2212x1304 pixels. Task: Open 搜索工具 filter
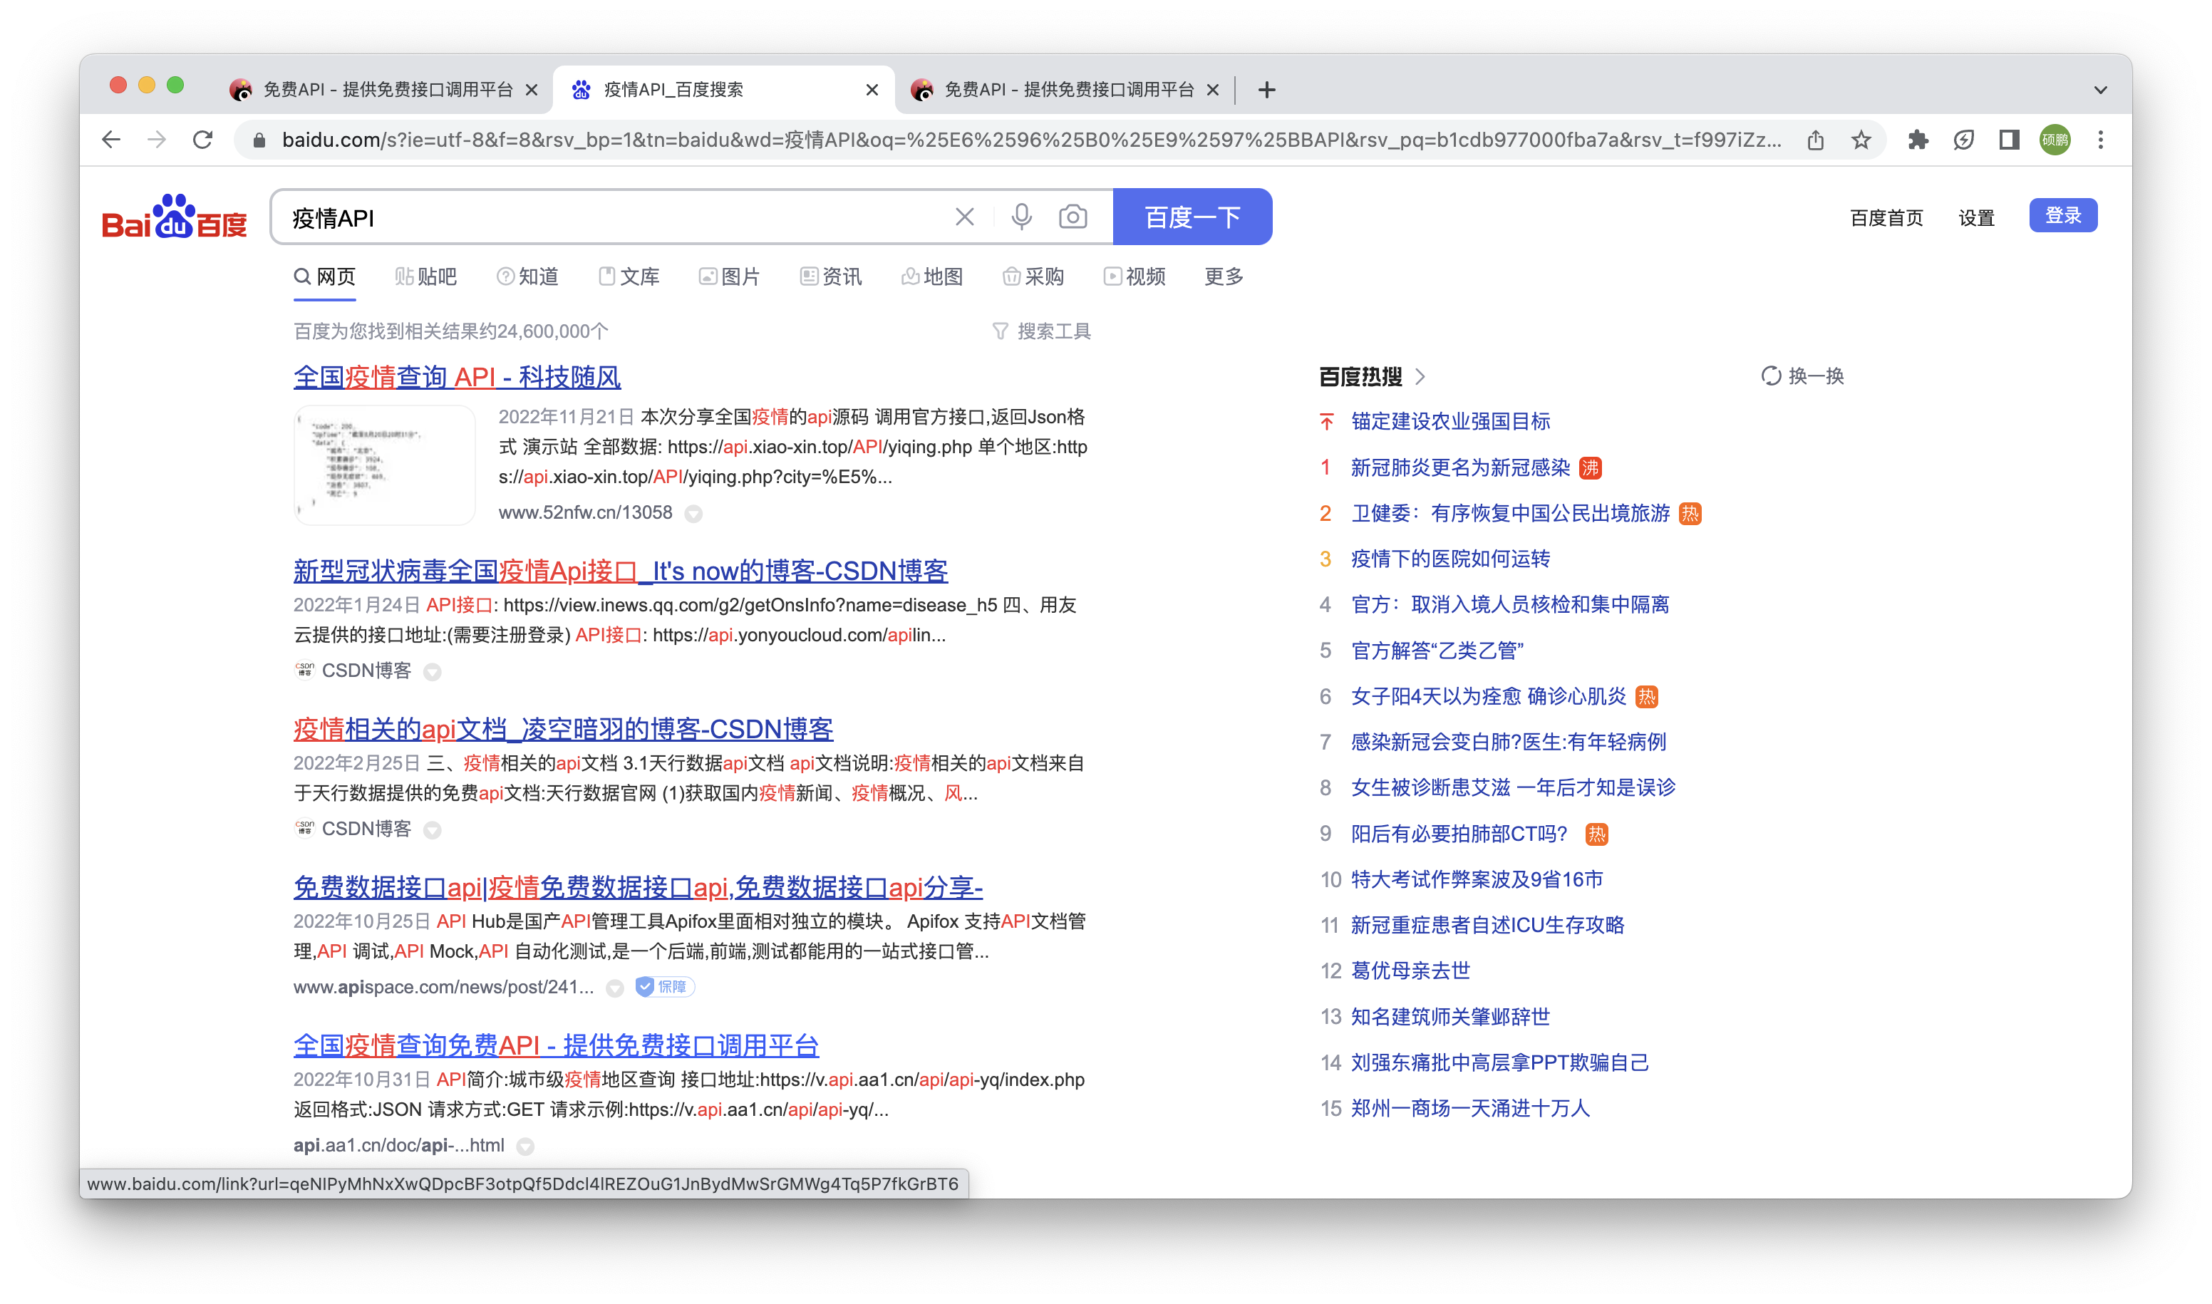[1041, 331]
